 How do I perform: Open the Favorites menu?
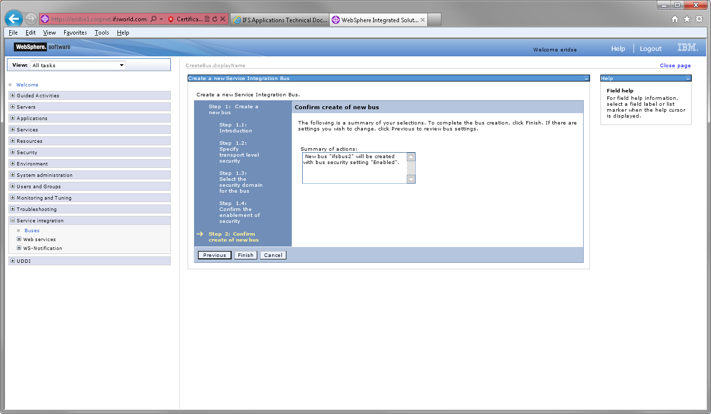75,33
